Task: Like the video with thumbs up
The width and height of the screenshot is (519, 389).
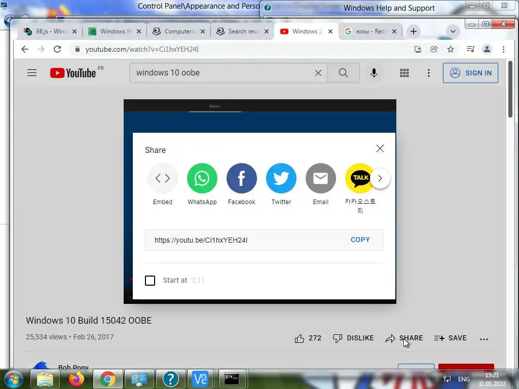Action: 308,338
